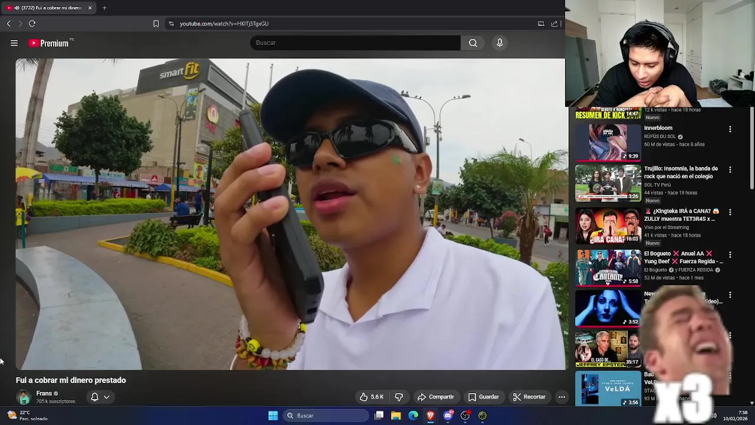
Task: Open the Frans channel avatar
Action: [x=24, y=397]
